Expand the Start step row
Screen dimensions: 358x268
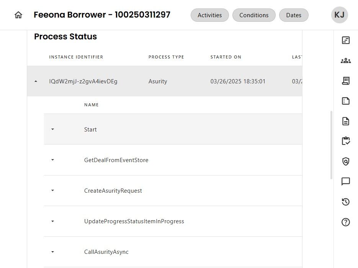52,129
